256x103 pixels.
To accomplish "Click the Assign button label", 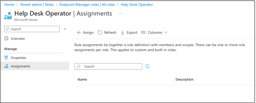I will (88, 32).
